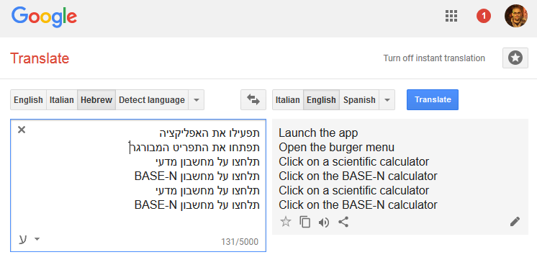This screenshot has width=537, height=265.
Task: Select Detect language as source
Action: click(152, 100)
